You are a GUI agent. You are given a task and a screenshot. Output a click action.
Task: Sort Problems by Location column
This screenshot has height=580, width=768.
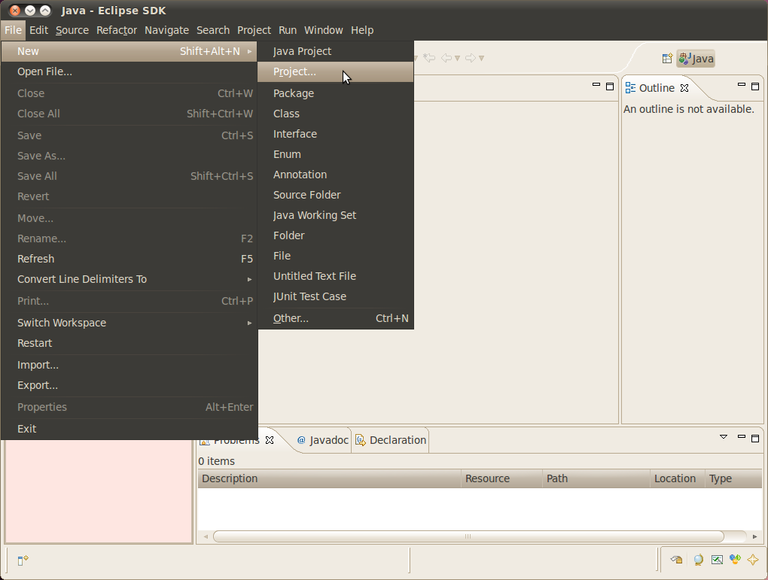[678, 478]
